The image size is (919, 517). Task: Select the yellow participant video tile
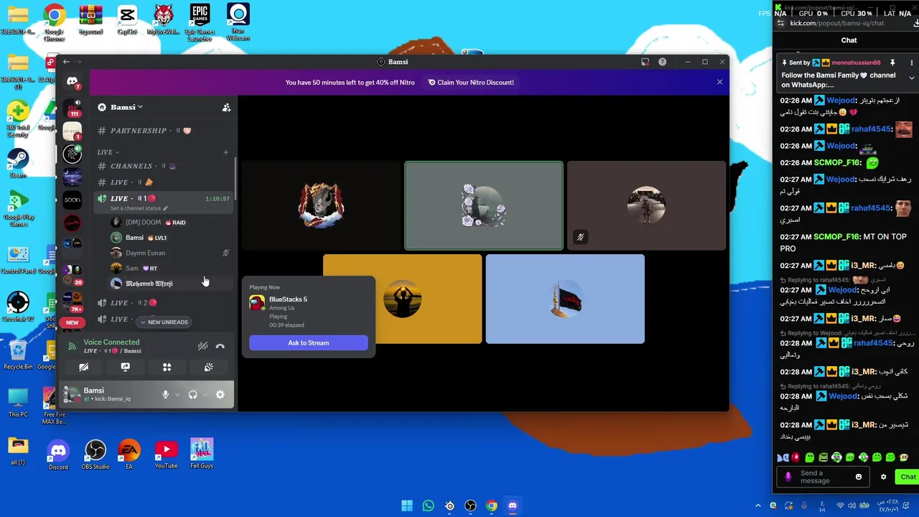coord(402,299)
